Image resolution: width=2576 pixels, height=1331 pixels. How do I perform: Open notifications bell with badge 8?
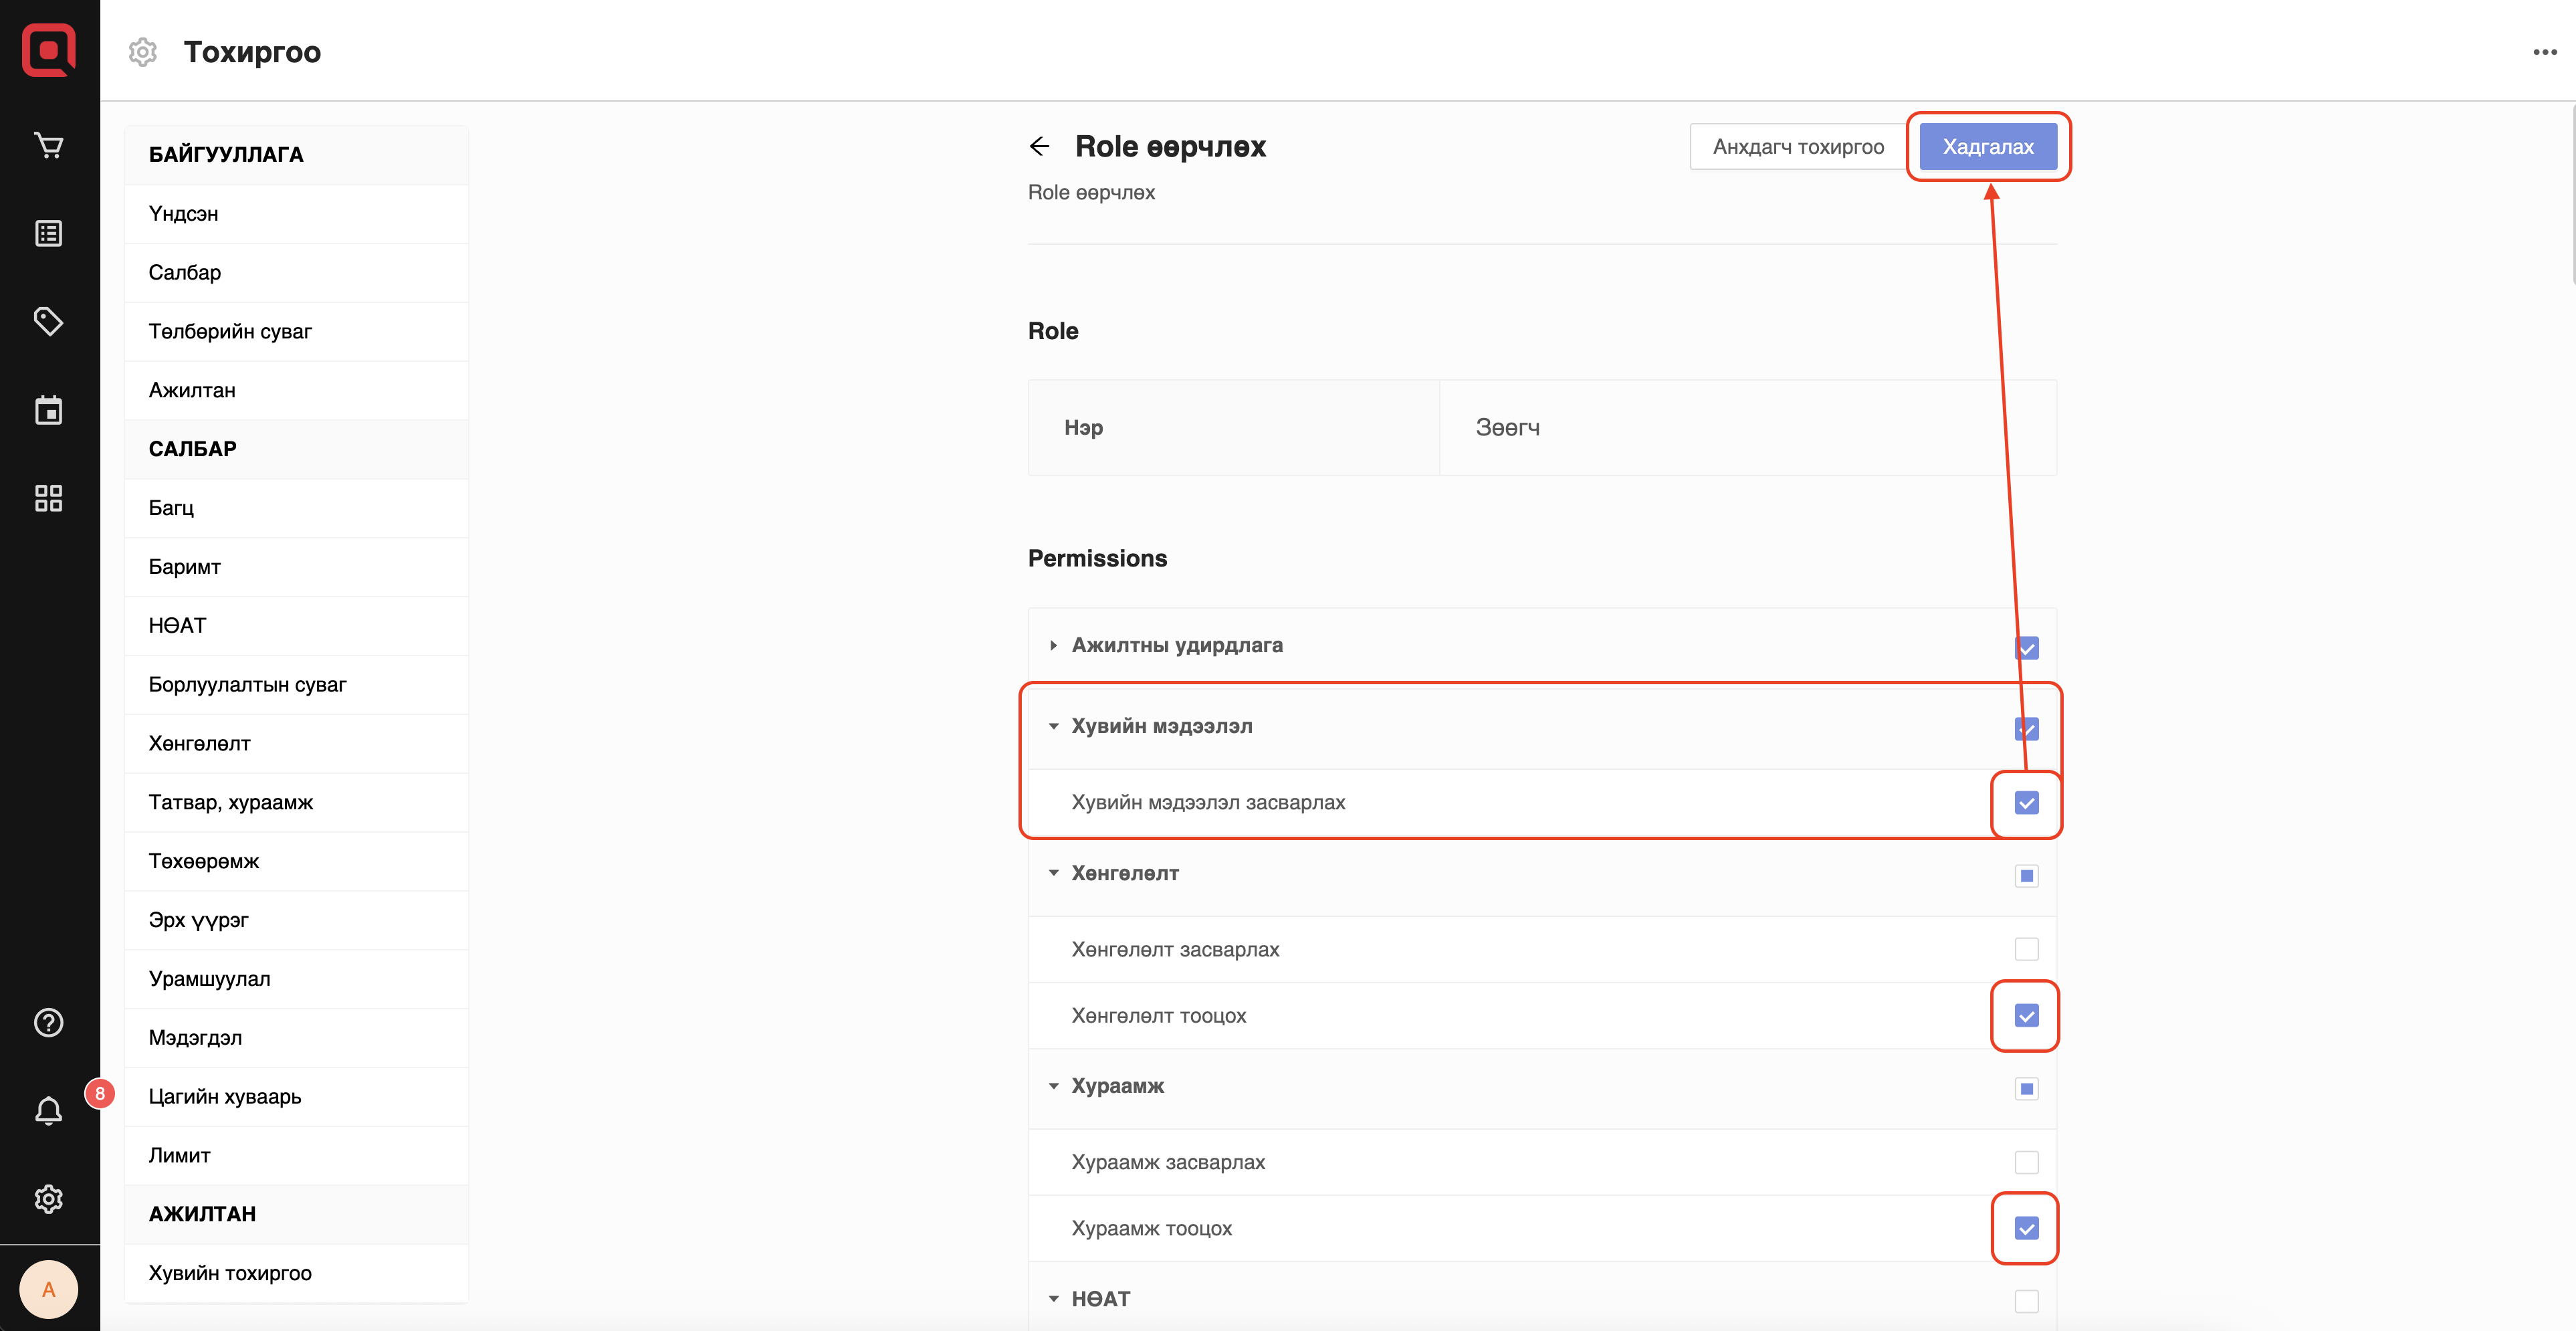pyautogui.click(x=48, y=1110)
